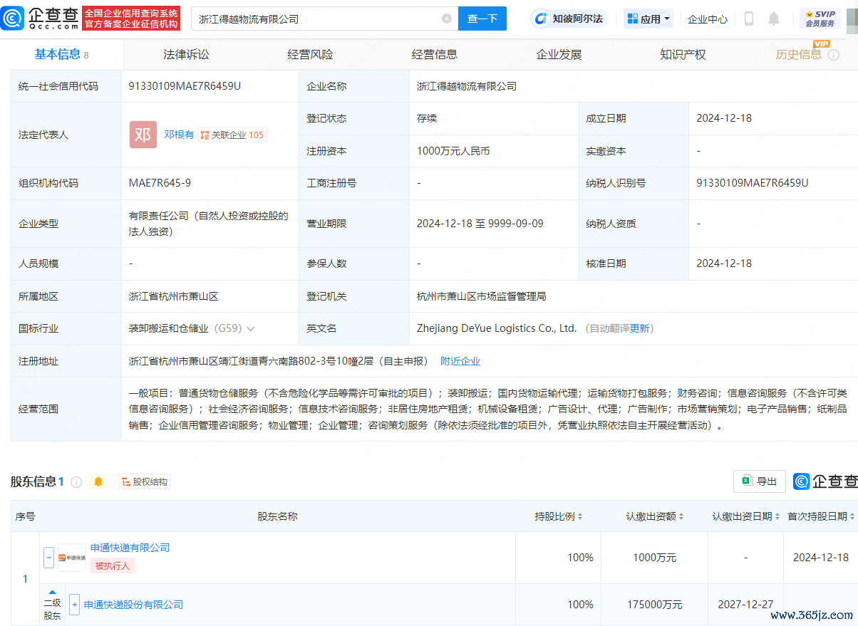
Task: Switch to the 法律诉讼 tab
Action: coord(186,55)
